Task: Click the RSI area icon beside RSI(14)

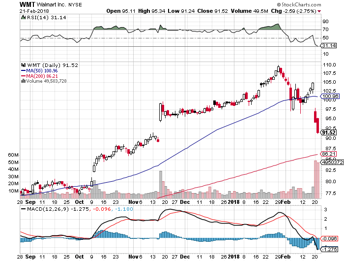Action: pos(23,17)
